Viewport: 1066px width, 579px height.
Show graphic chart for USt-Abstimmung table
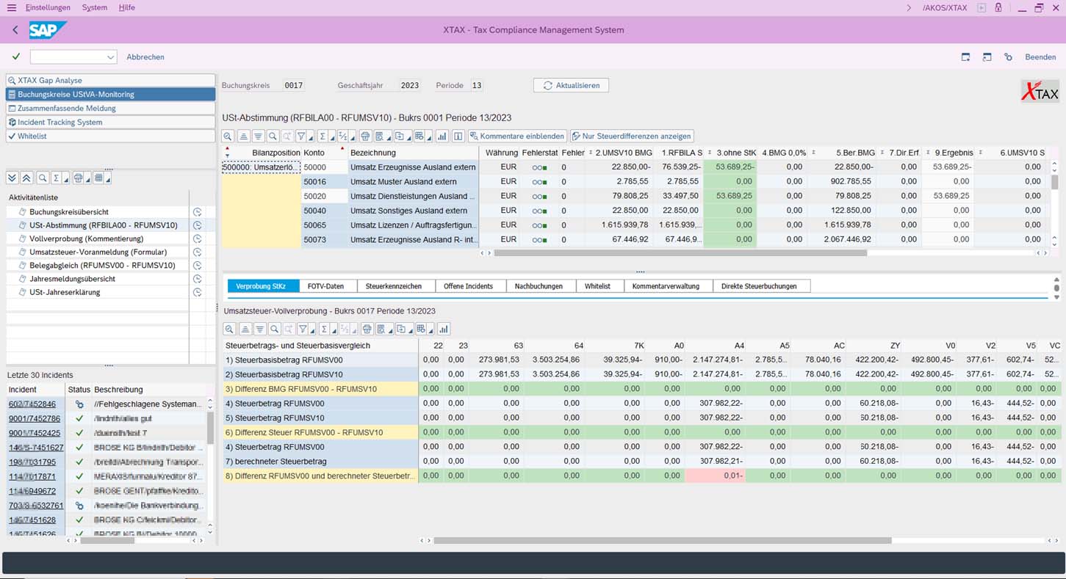(442, 136)
